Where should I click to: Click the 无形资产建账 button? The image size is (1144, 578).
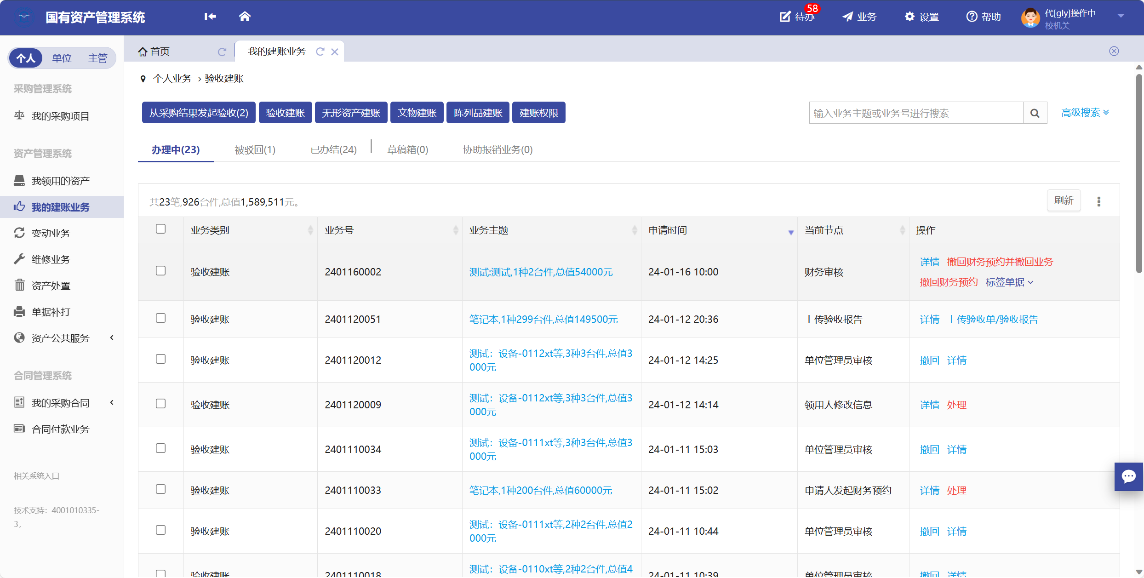click(351, 113)
